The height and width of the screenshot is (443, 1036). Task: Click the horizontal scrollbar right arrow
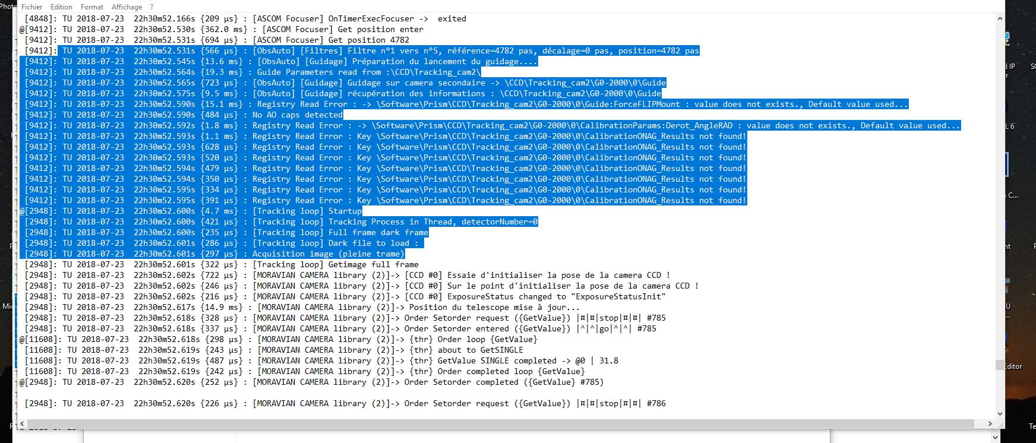[x=990, y=424]
